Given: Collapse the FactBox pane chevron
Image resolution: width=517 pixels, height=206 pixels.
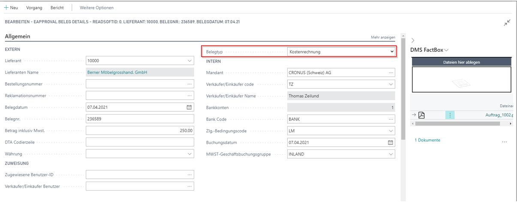Looking at the screenshot, I should tap(413, 40).
